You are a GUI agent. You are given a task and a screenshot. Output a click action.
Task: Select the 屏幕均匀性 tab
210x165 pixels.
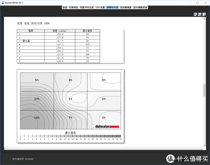(x=112, y=7)
